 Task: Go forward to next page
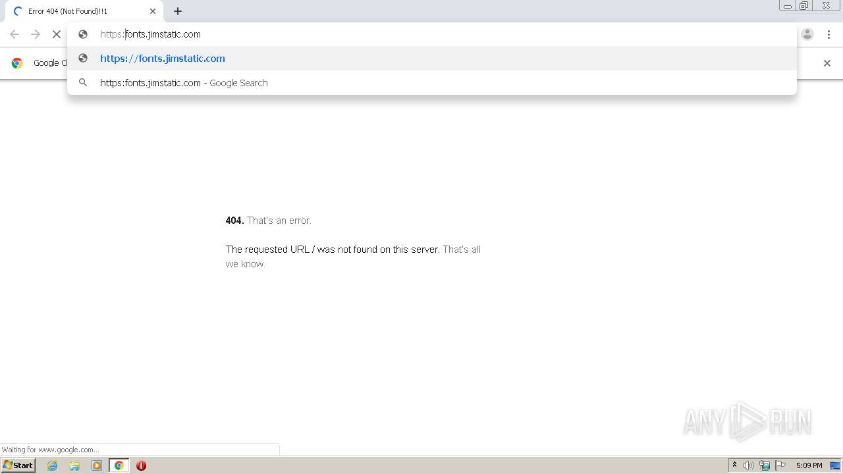coord(36,34)
